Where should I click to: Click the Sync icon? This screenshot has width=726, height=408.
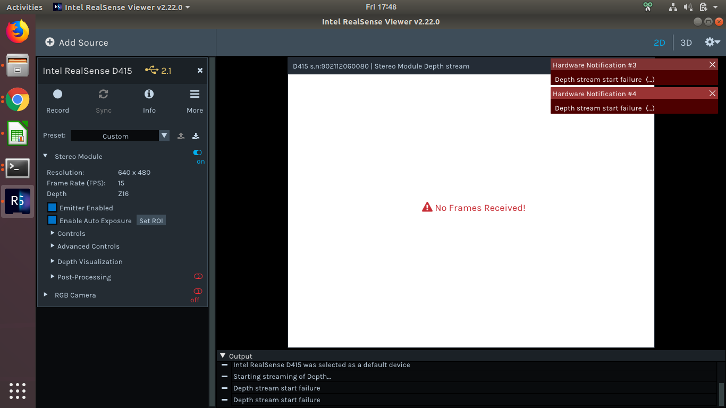(x=104, y=94)
